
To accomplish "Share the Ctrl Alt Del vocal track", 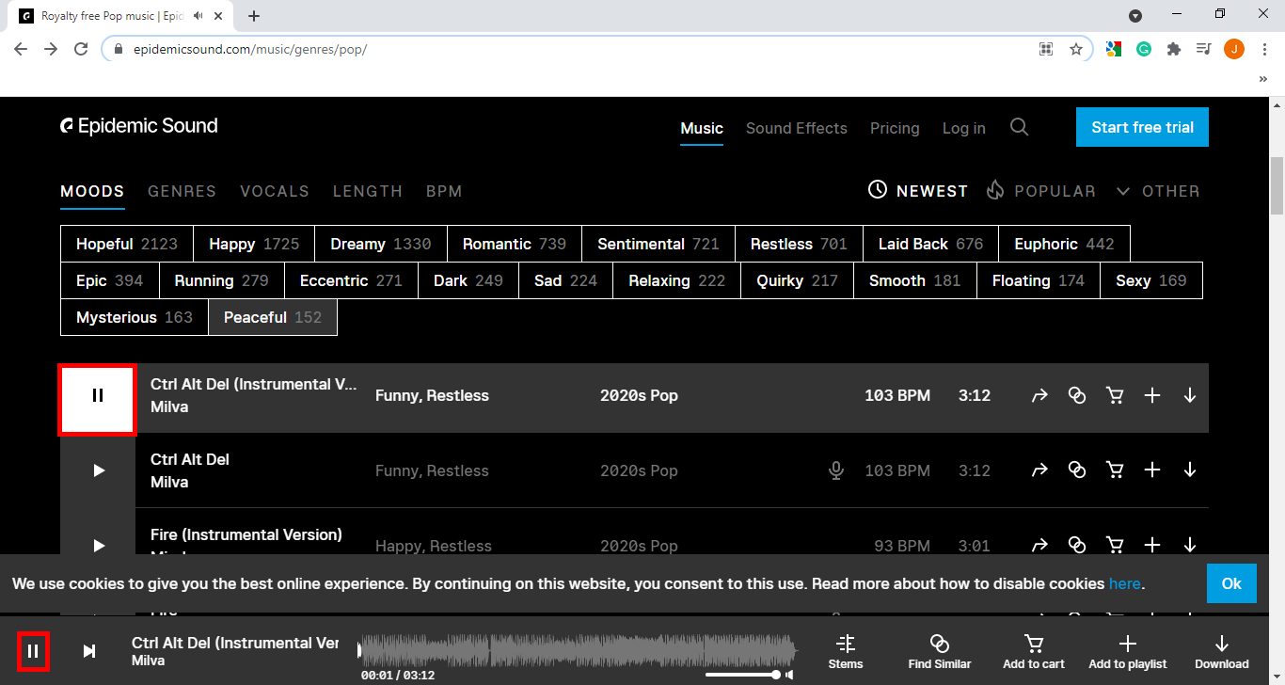I will point(1039,470).
